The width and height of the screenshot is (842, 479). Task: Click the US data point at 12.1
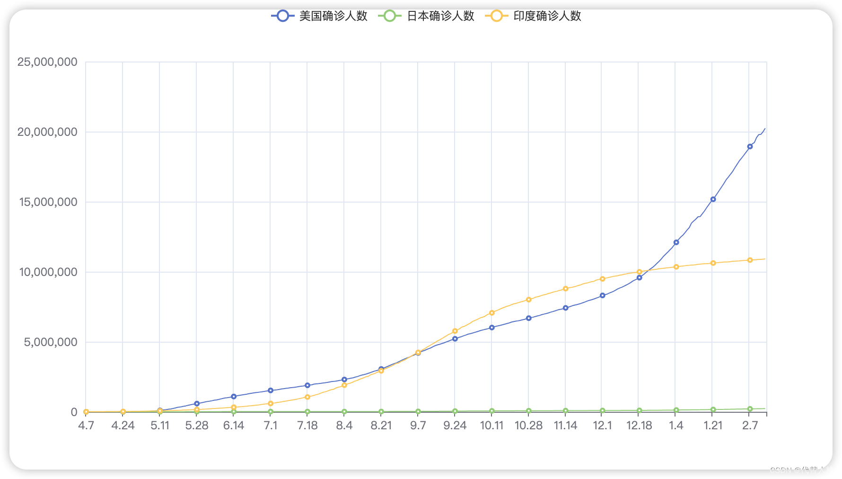[x=602, y=295]
